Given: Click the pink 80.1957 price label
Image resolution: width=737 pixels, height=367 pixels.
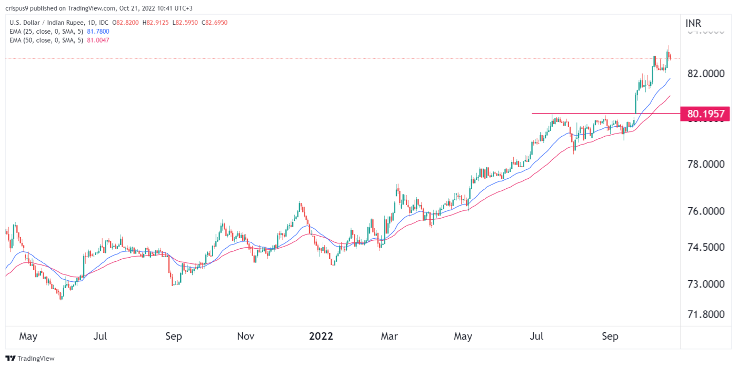Looking at the screenshot, I should pos(705,114).
